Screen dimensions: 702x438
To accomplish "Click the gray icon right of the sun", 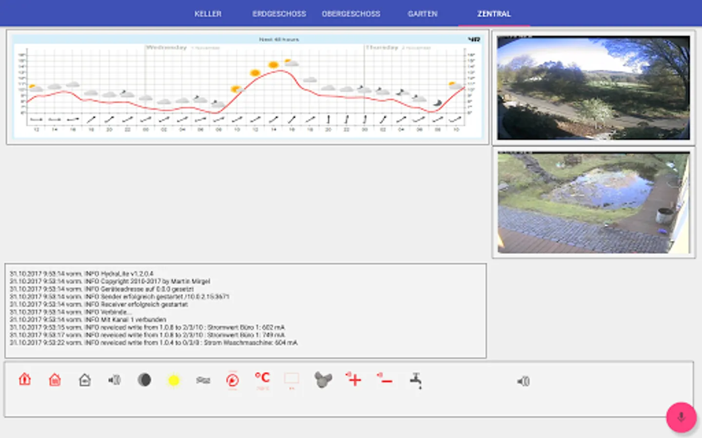I will pos(203,380).
